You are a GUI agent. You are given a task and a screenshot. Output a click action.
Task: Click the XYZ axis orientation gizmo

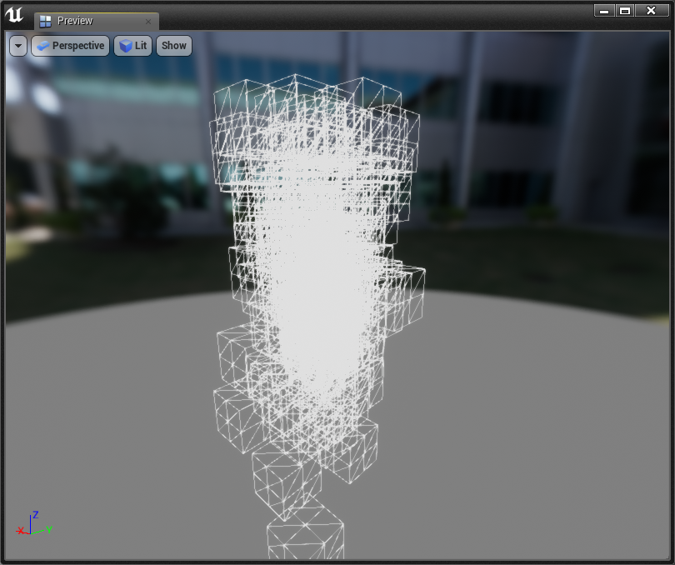click(33, 523)
